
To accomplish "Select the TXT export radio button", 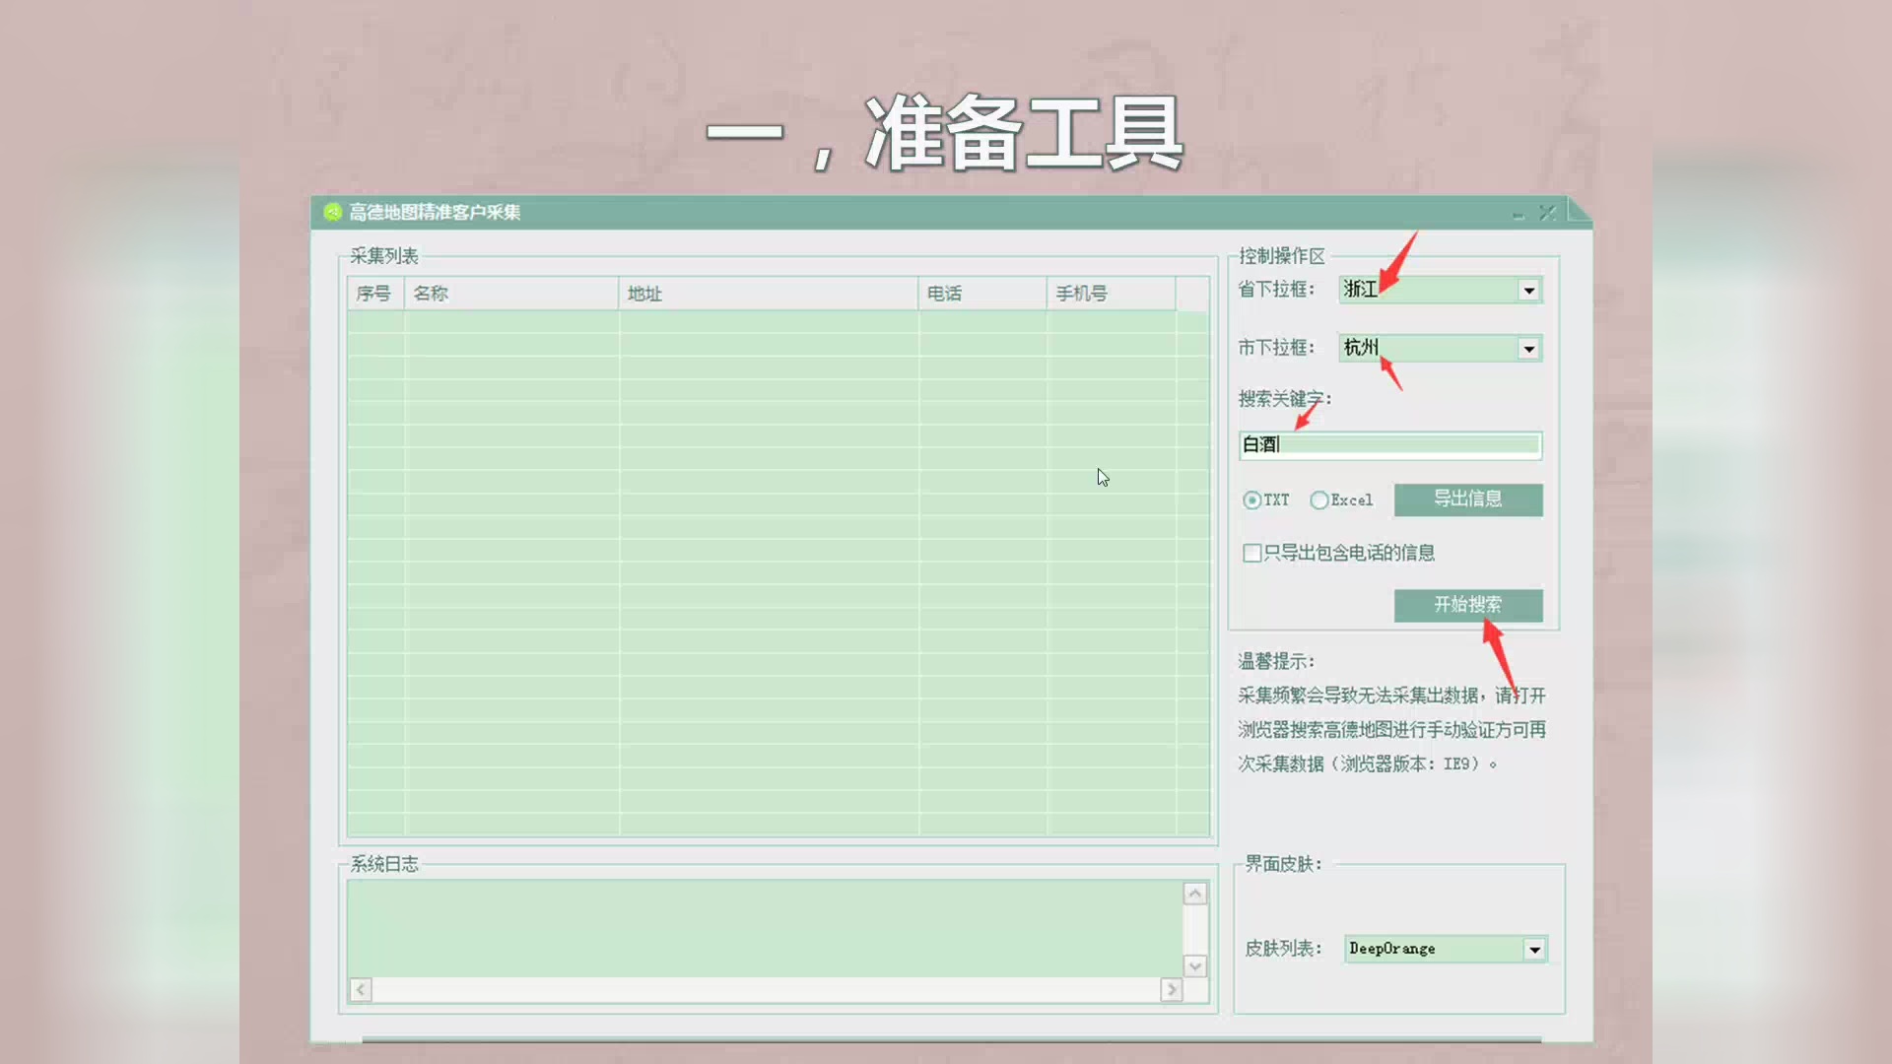I will [x=1252, y=500].
